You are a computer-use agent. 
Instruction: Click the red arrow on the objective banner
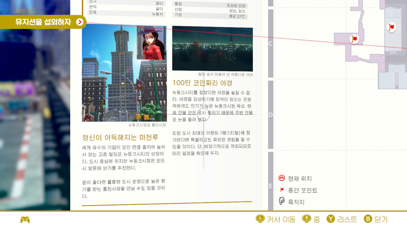point(80,22)
